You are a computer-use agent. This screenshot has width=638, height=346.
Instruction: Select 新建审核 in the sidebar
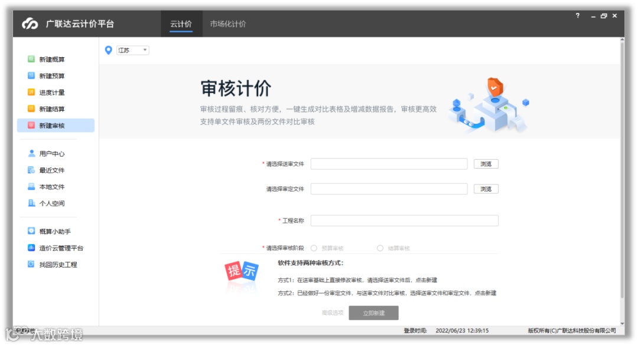tap(56, 126)
